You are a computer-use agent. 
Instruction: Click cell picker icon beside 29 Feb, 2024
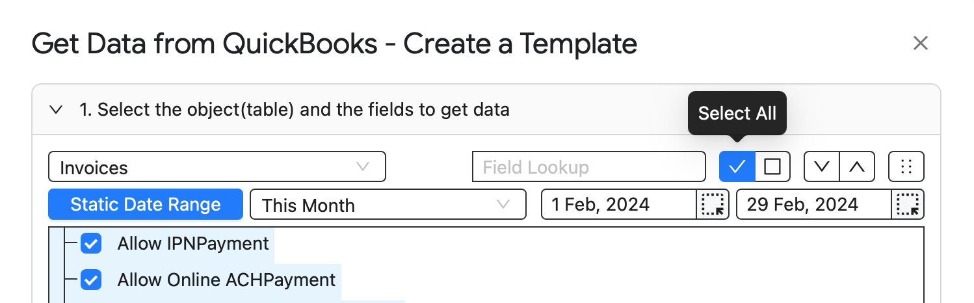[x=908, y=204]
